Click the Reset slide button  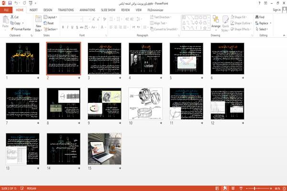(x=49, y=23)
